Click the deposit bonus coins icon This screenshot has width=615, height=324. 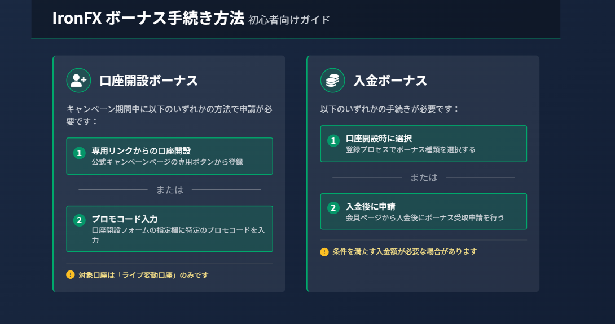click(332, 81)
